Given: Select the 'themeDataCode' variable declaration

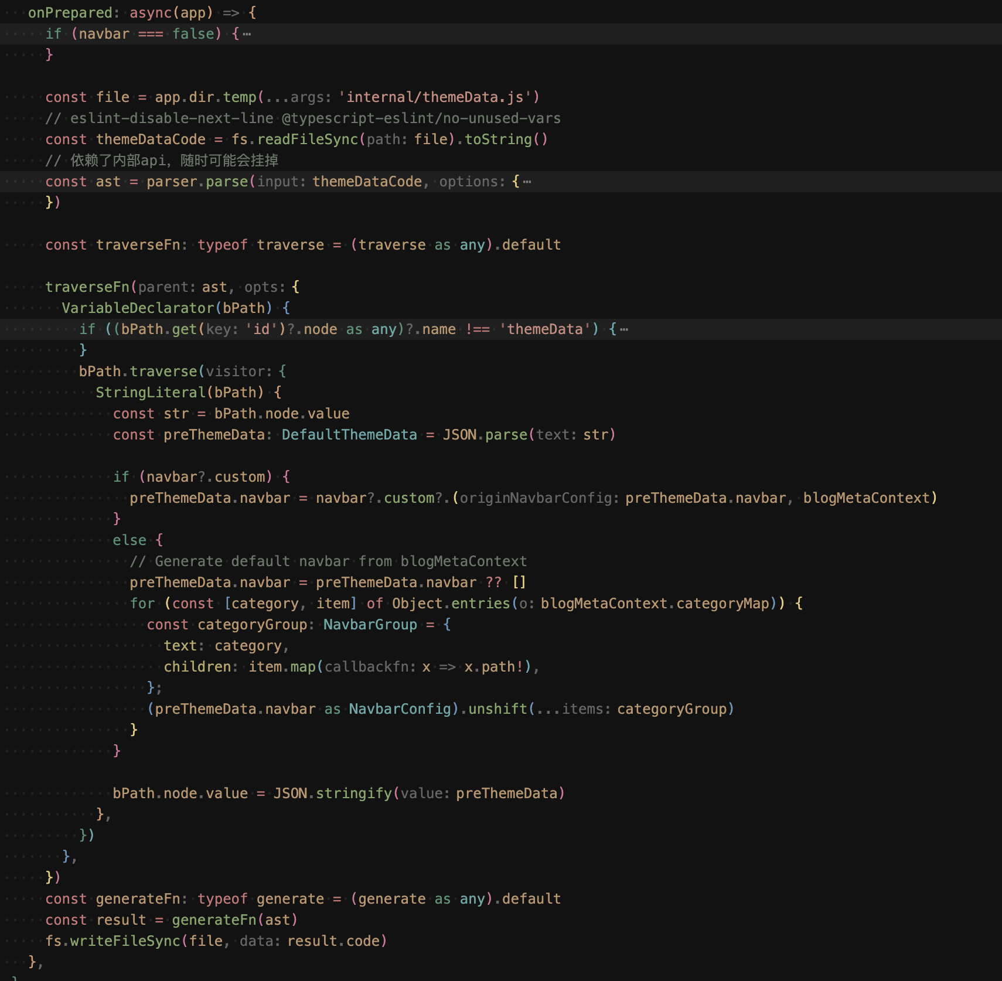Looking at the screenshot, I should (151, 139).
